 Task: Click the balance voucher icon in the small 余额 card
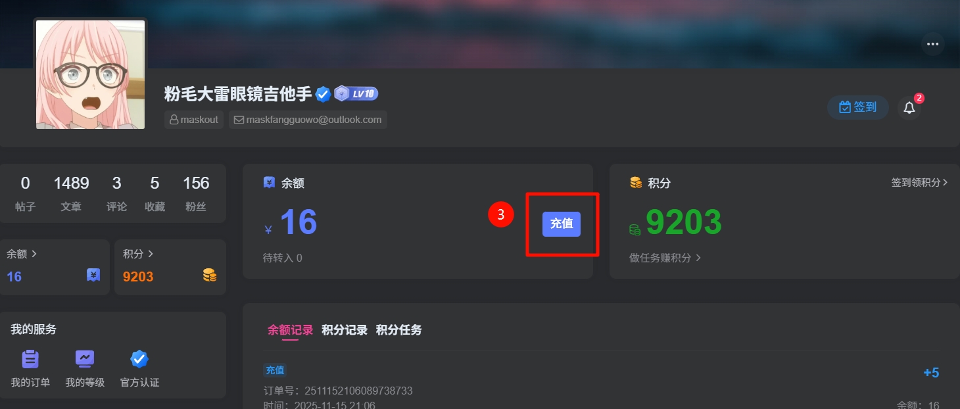(93, 276)
